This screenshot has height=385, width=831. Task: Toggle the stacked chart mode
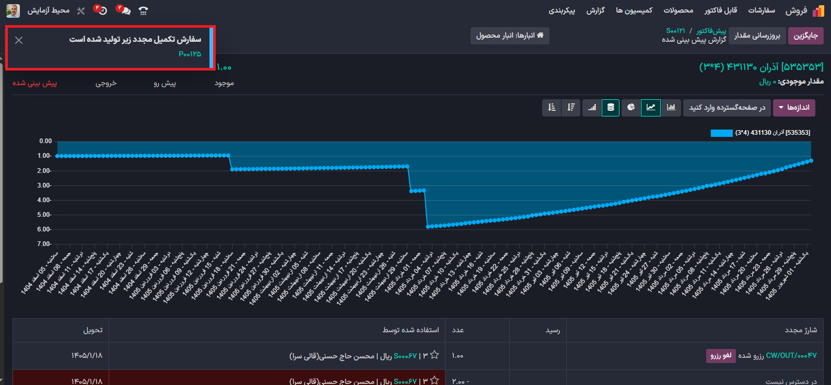[611, 108]
